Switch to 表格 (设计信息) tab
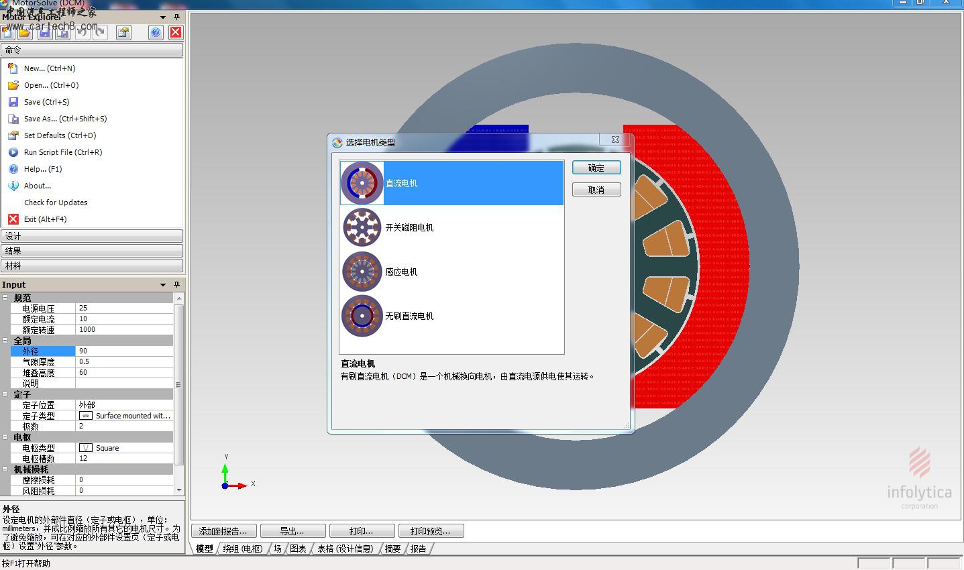 click(x=345, y=549)
